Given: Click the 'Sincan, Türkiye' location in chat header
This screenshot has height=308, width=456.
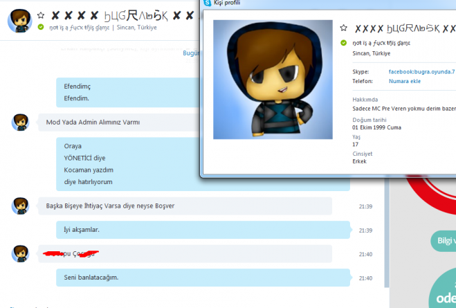Looking at the screenshot, I should pyautogui.click(x=137, y=27).
